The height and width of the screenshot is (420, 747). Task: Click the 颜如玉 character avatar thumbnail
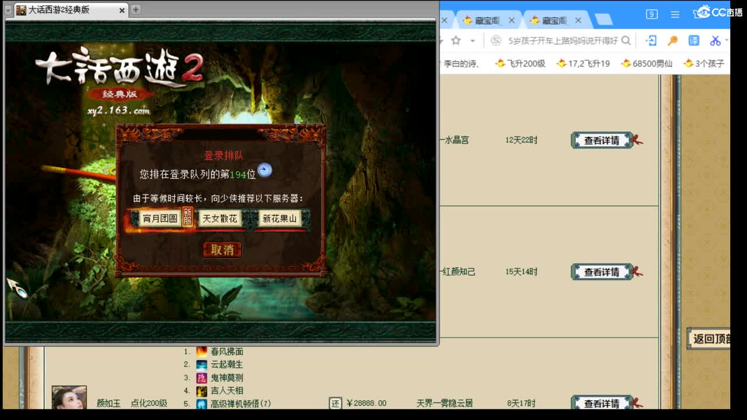click(x=69, y=397)
